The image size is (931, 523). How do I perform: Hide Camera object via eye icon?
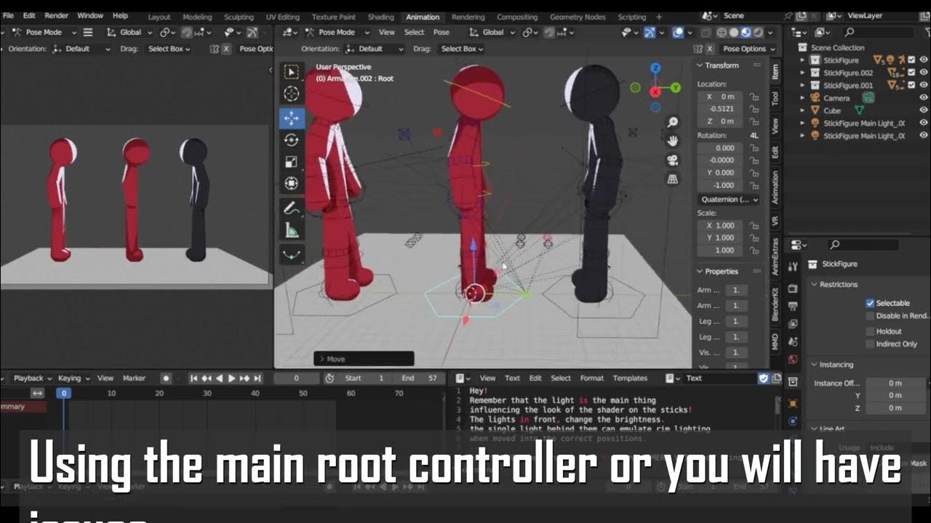pyautogui.click(x=924, y=98)
